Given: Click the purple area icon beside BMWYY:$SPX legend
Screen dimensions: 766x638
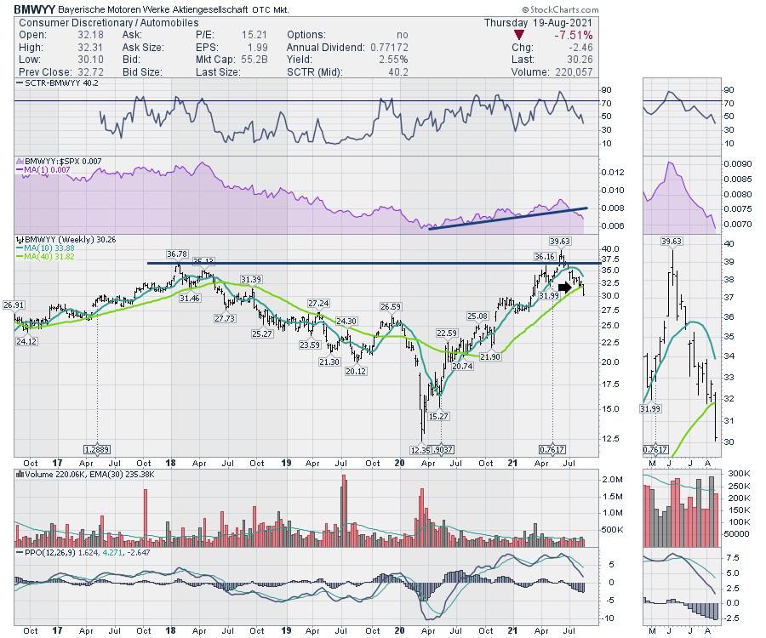Looking at the screenshot, I should 20,161.
